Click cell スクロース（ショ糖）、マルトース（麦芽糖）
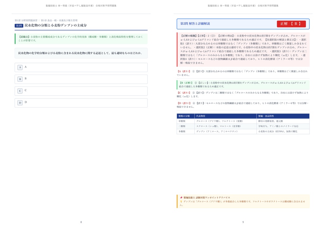 (x=225, y=126)
